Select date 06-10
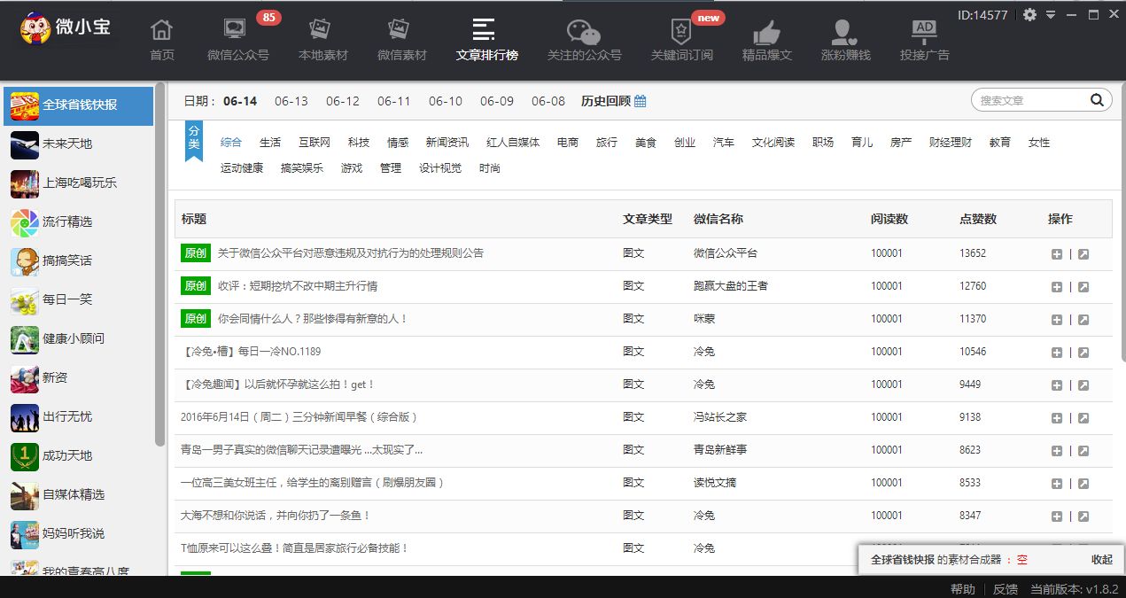The image size is (1126, 598). click(x=446, y=101)
